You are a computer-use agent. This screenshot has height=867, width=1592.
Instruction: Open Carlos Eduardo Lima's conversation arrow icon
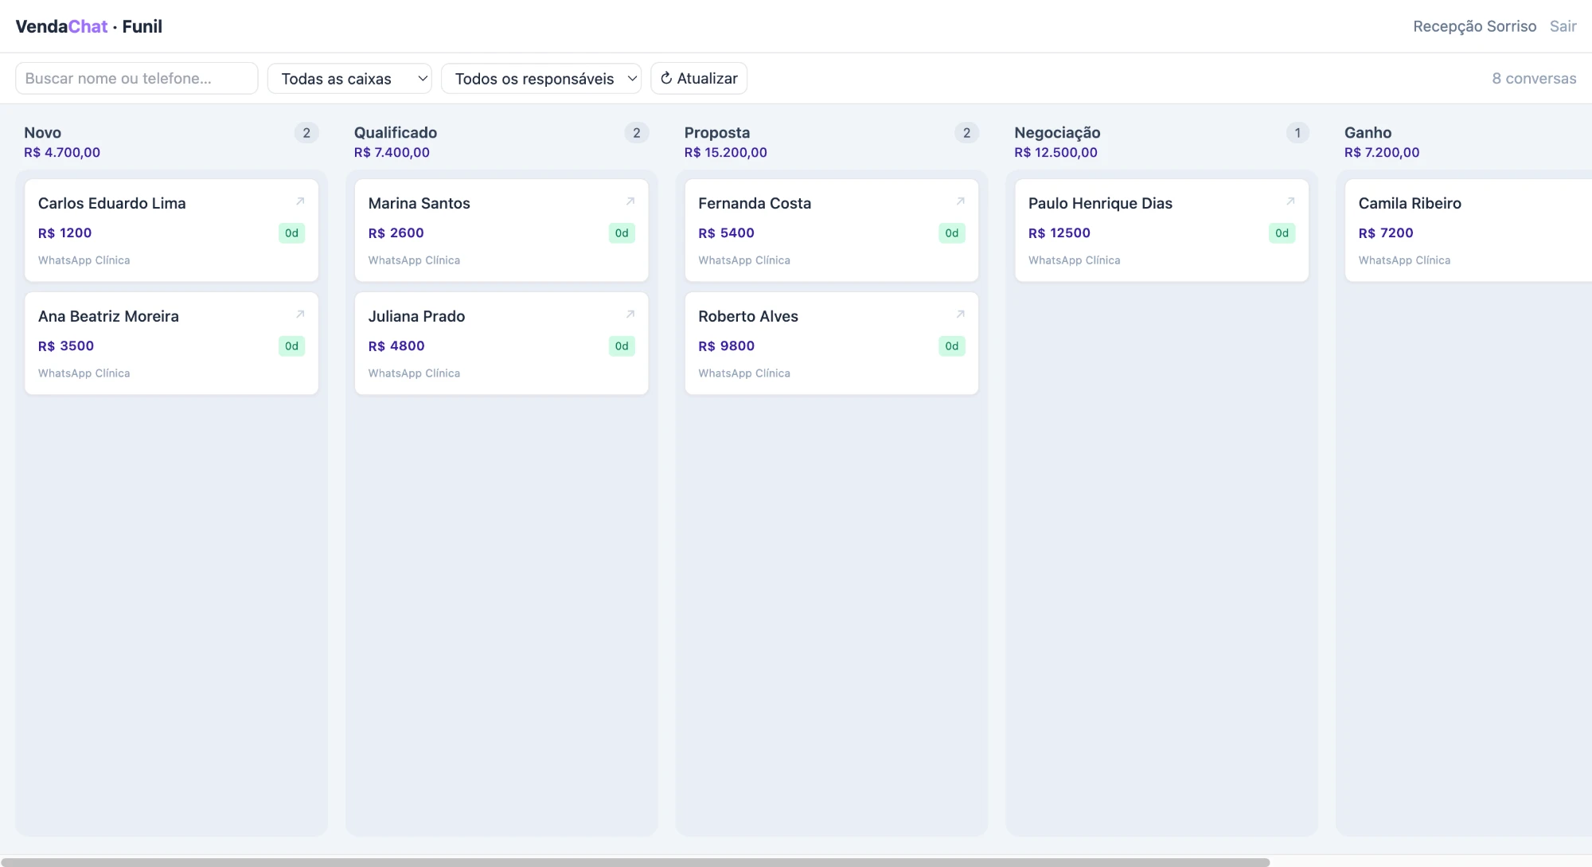(x=300, y=201)
